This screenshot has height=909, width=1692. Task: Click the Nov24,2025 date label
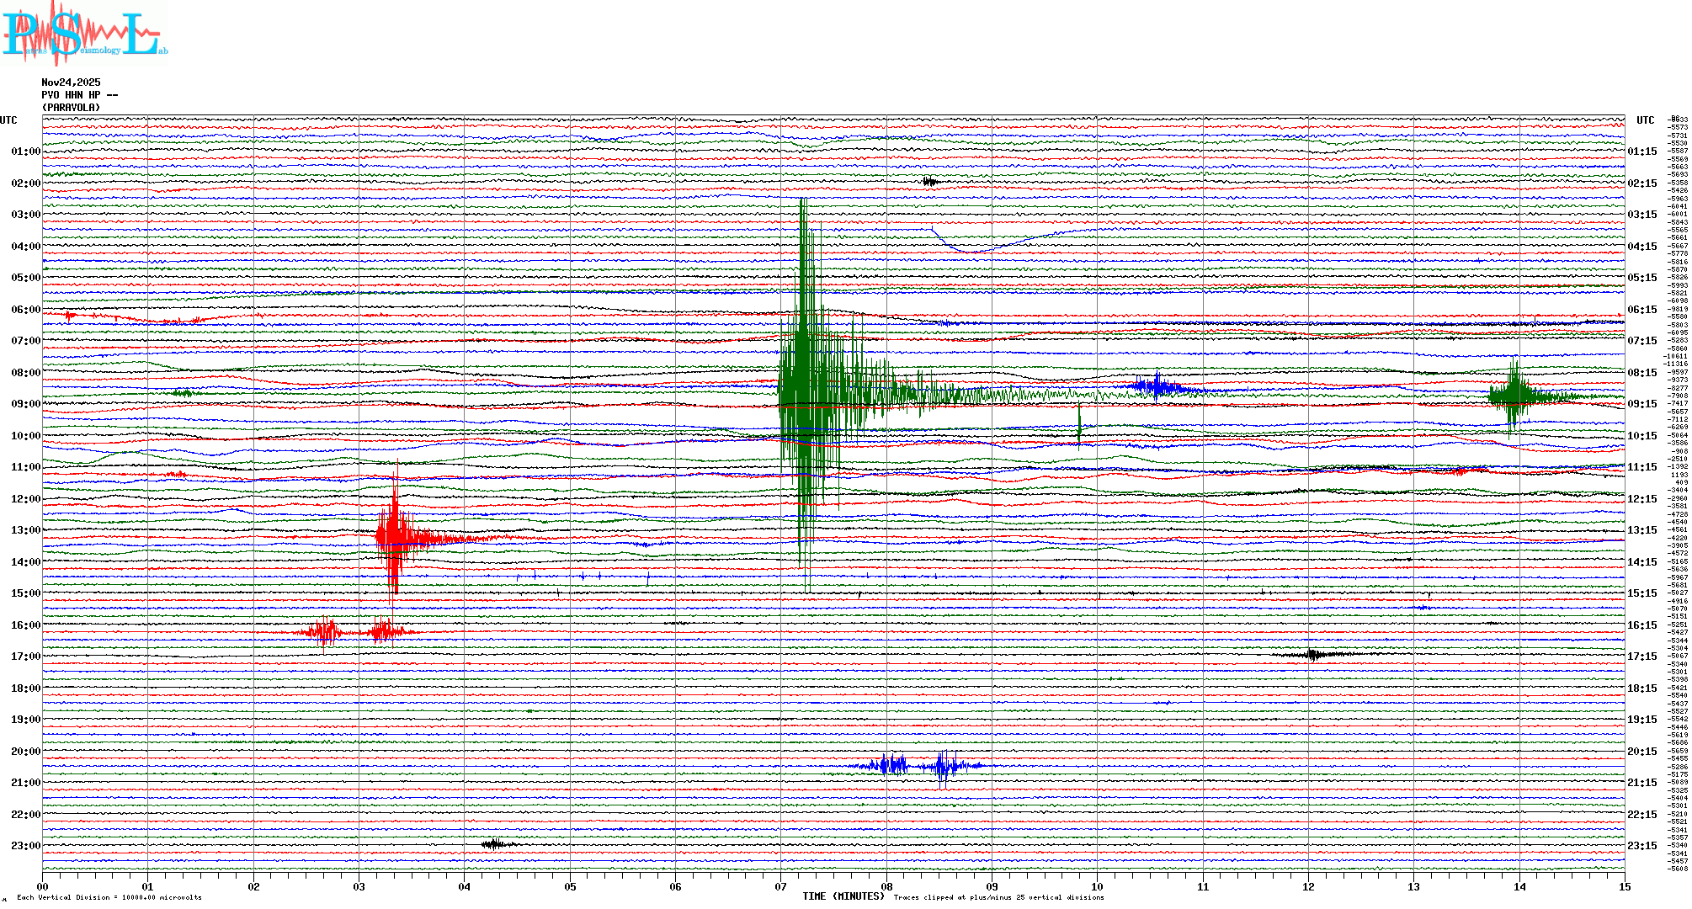coord(71,82)
